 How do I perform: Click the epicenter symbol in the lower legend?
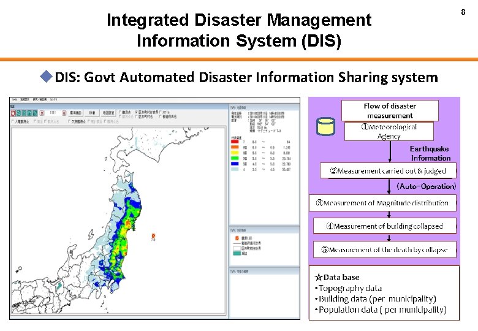coord(237,238)
